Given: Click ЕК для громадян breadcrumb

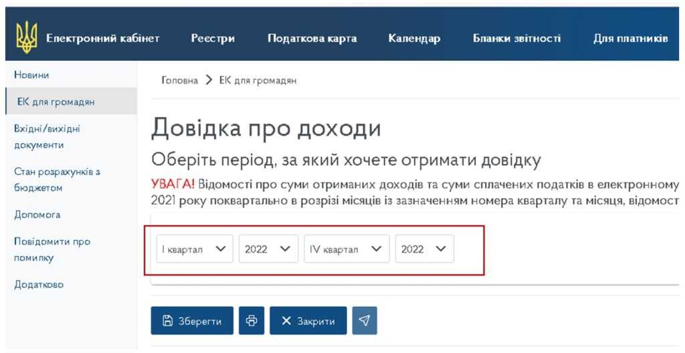Looking at the screenshot, I should pos(258,80).
